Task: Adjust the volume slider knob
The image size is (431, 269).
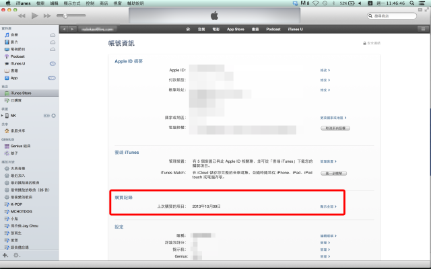Action: tap(65, 15)
